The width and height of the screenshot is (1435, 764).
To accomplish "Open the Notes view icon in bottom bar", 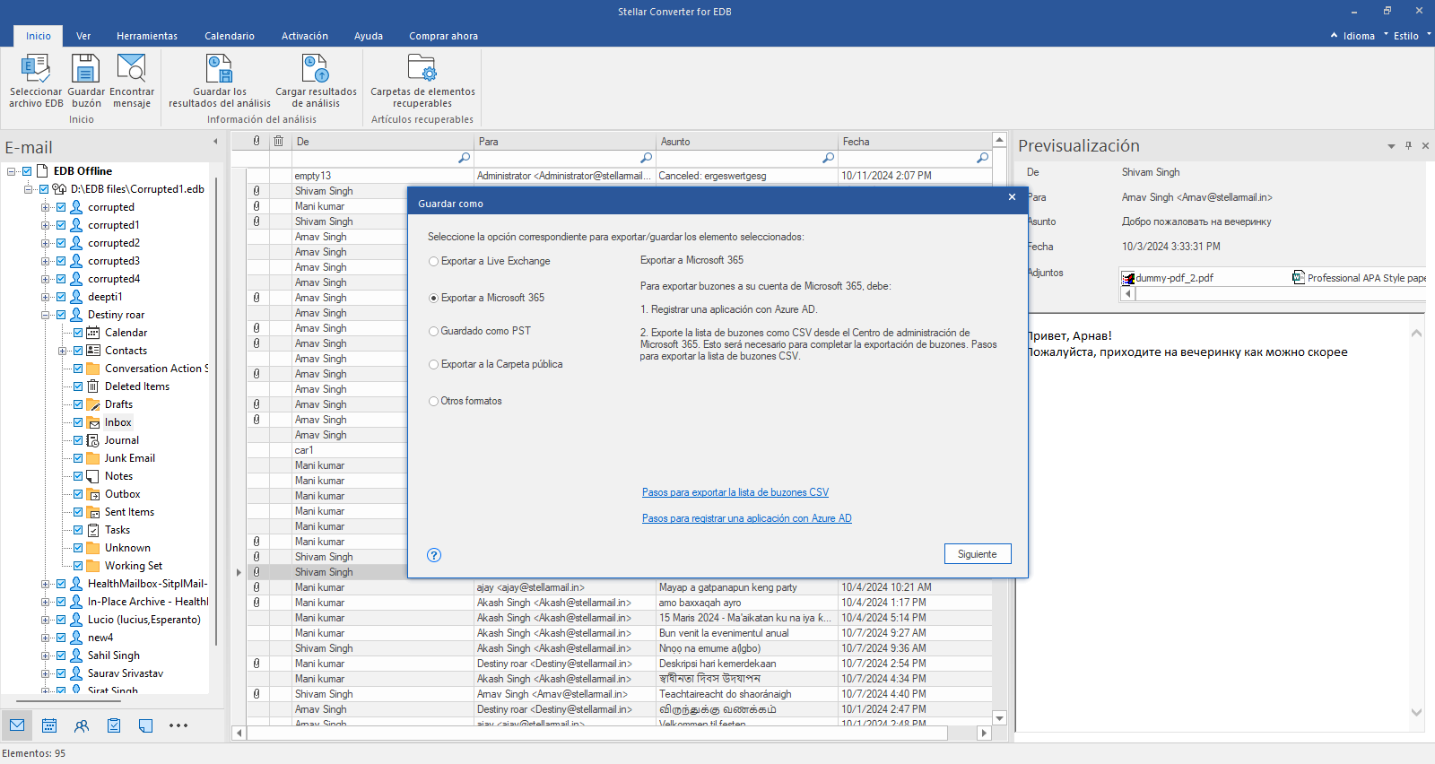I will coord(146,725).
